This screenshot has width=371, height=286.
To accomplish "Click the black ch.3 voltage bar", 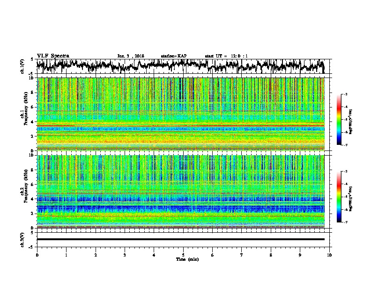I will click(181, 239).
